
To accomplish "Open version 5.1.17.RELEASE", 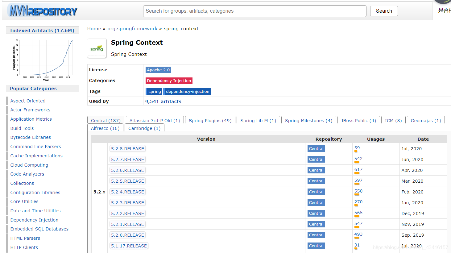I will pos(129,246).
